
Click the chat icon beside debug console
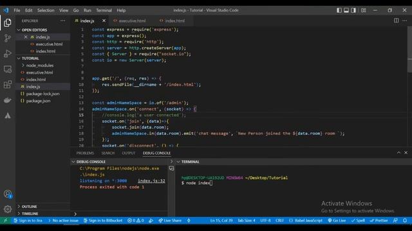tap(172, 168)
